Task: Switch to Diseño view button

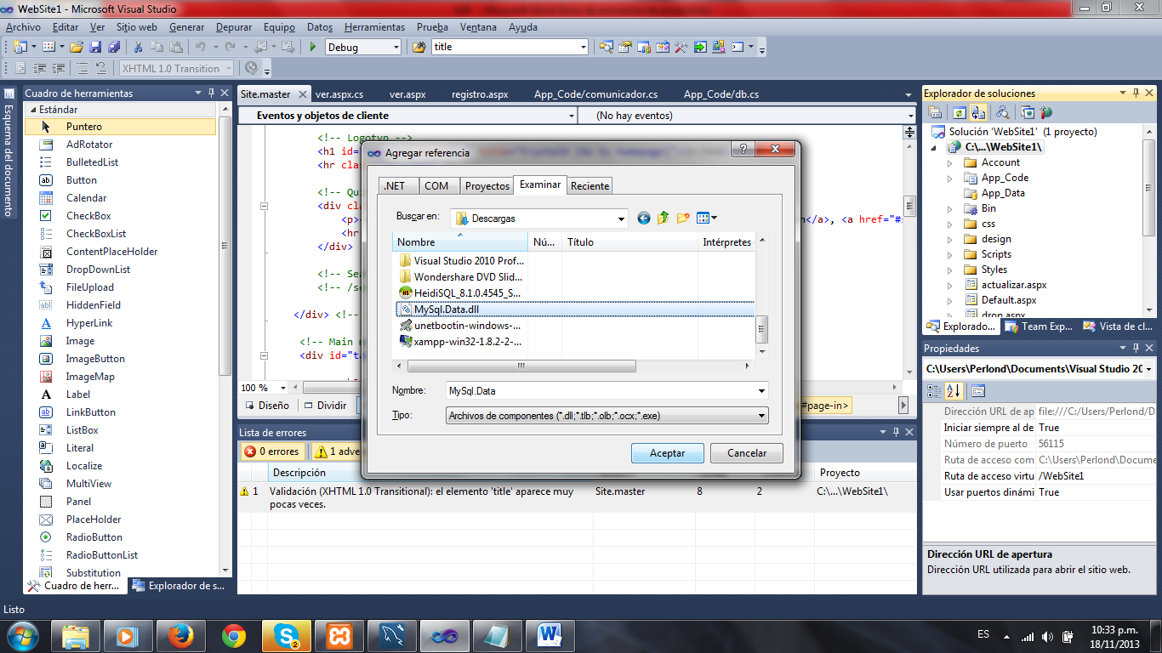Action: tap(267, 406)
